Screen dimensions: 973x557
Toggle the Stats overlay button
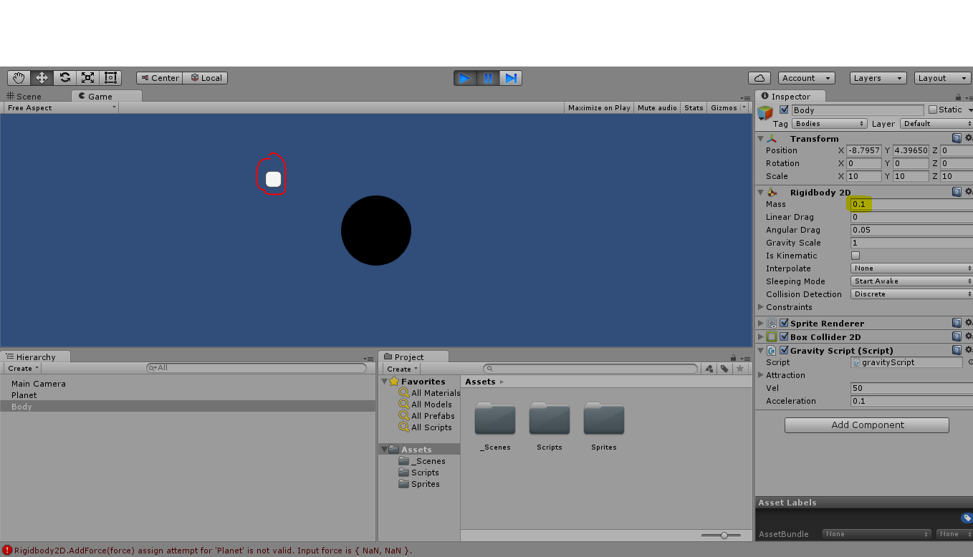694,107
